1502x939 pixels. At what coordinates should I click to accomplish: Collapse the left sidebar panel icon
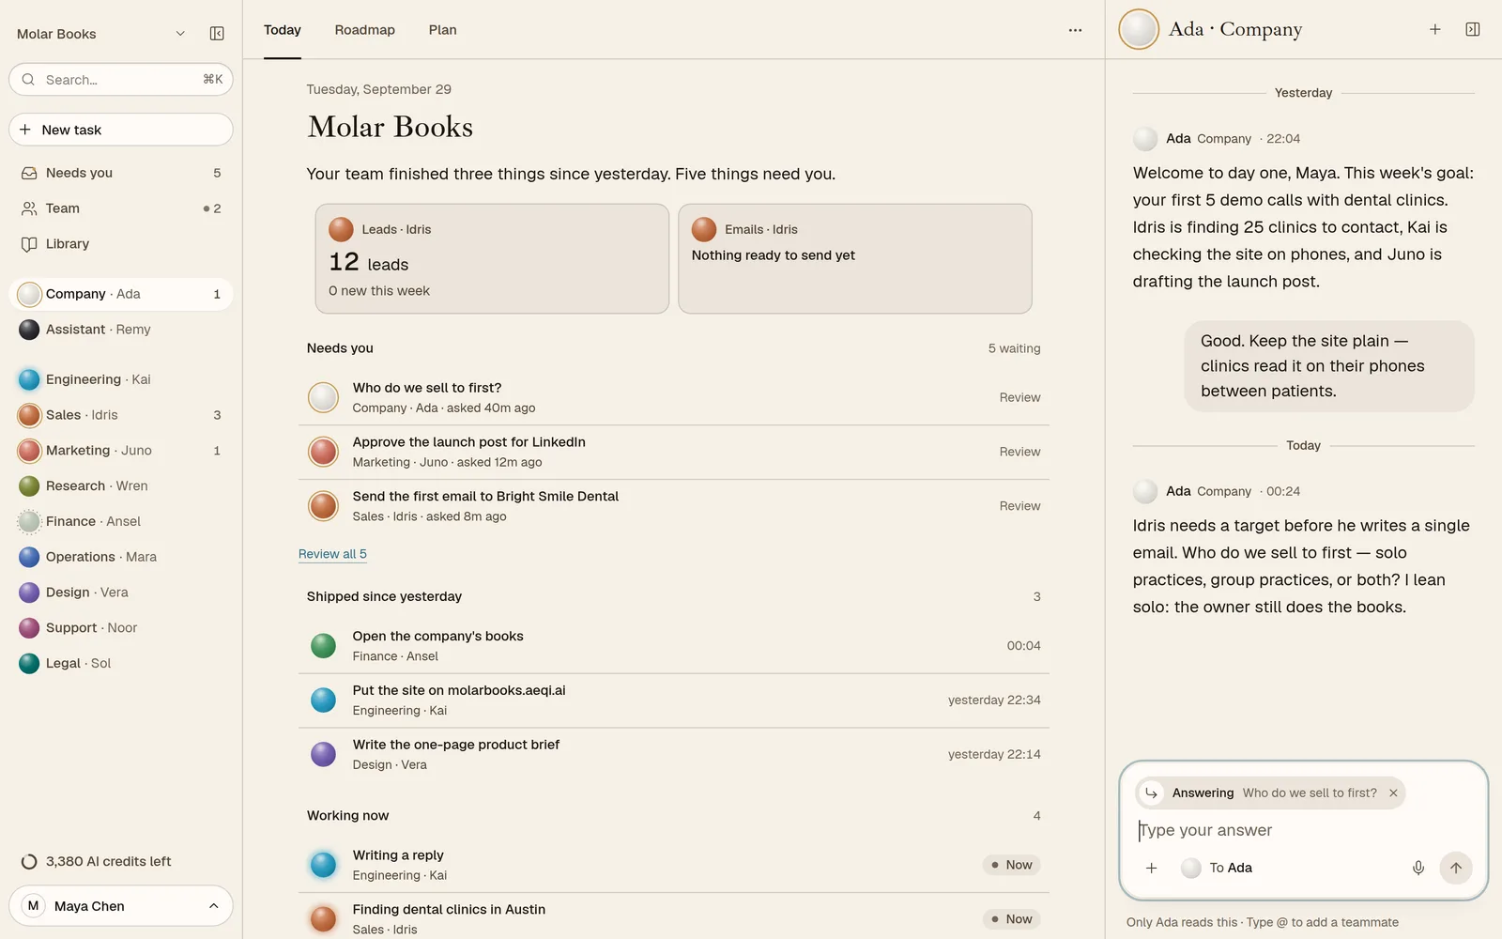[217, 34]
